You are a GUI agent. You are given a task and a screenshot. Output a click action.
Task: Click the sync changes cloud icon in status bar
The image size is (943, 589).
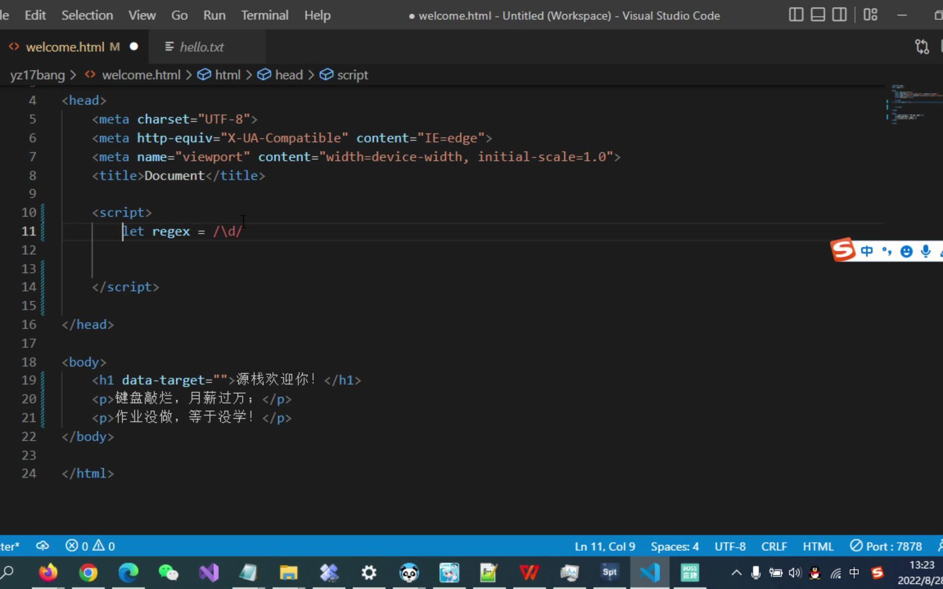point(43,546)
